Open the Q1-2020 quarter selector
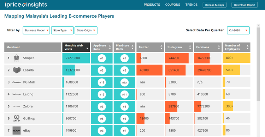 click(238, 30)
